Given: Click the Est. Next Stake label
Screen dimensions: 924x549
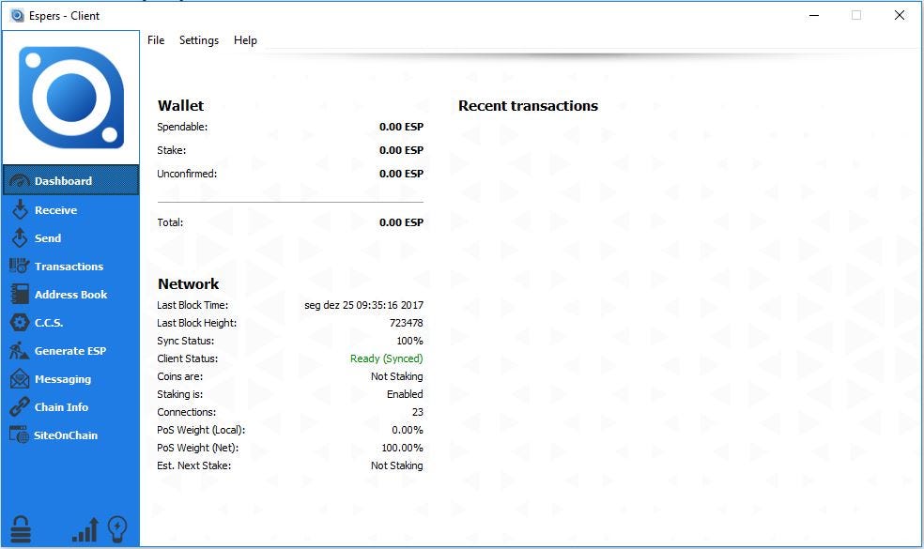Looking at the screenshot, I should point(193,465).
